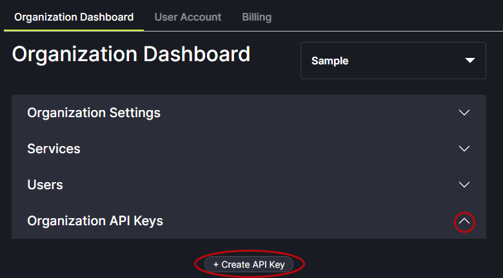Collapse Organization API Keys using the up-chevron
The width and height of the screenshot is (503, 278).
click(464, 221)
